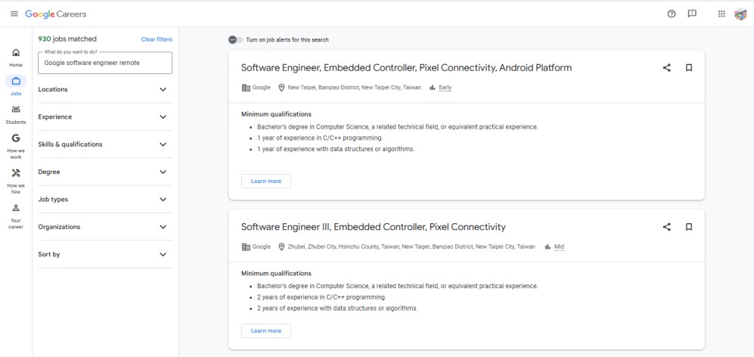Click '2 years of experience with data structures' line
Image resolution: width=754 pixels, height=357 pixels.
click(x=337, y=309)
